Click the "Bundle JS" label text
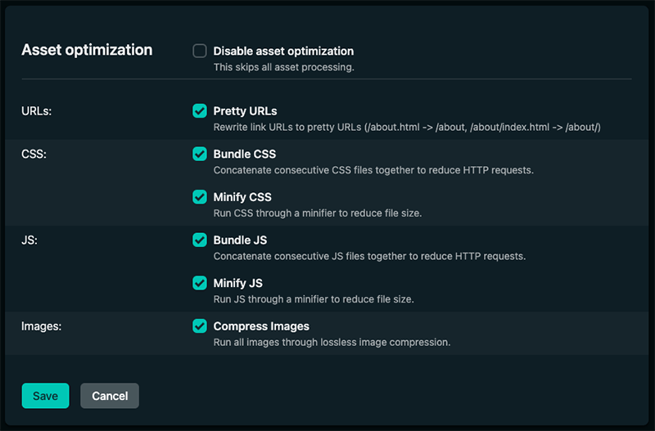655x431 pixels. (x=240, y=240)
